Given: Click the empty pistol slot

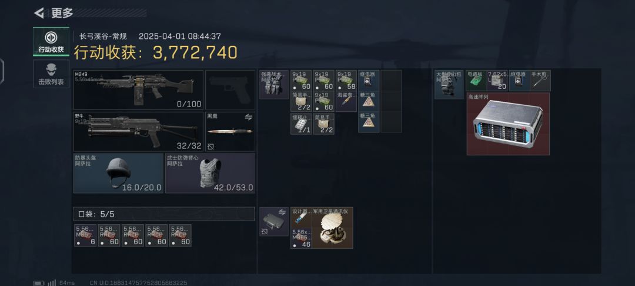Looking at the screenshot, I should (230, 89).
